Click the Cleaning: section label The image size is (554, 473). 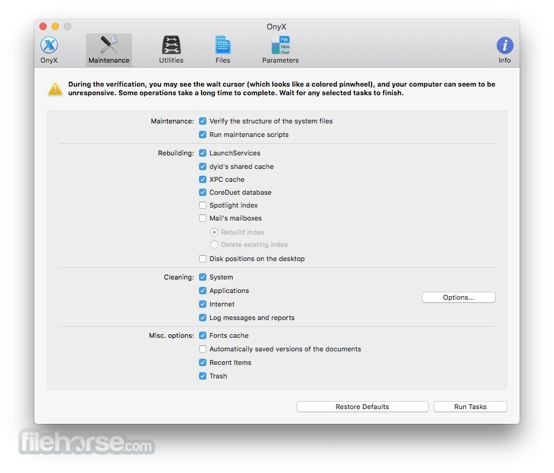point(179,277)
